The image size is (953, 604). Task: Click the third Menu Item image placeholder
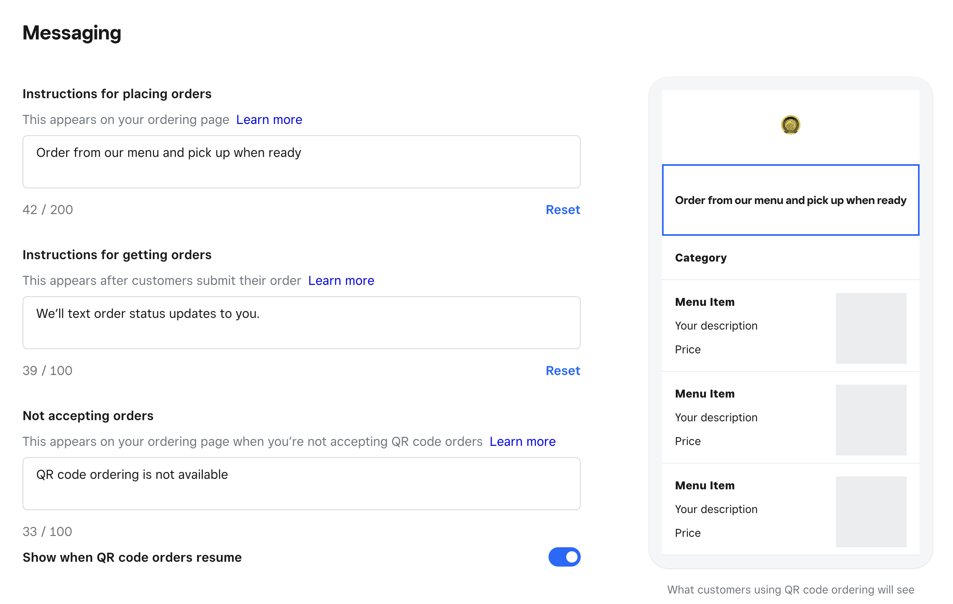click(x=871, y=512)
